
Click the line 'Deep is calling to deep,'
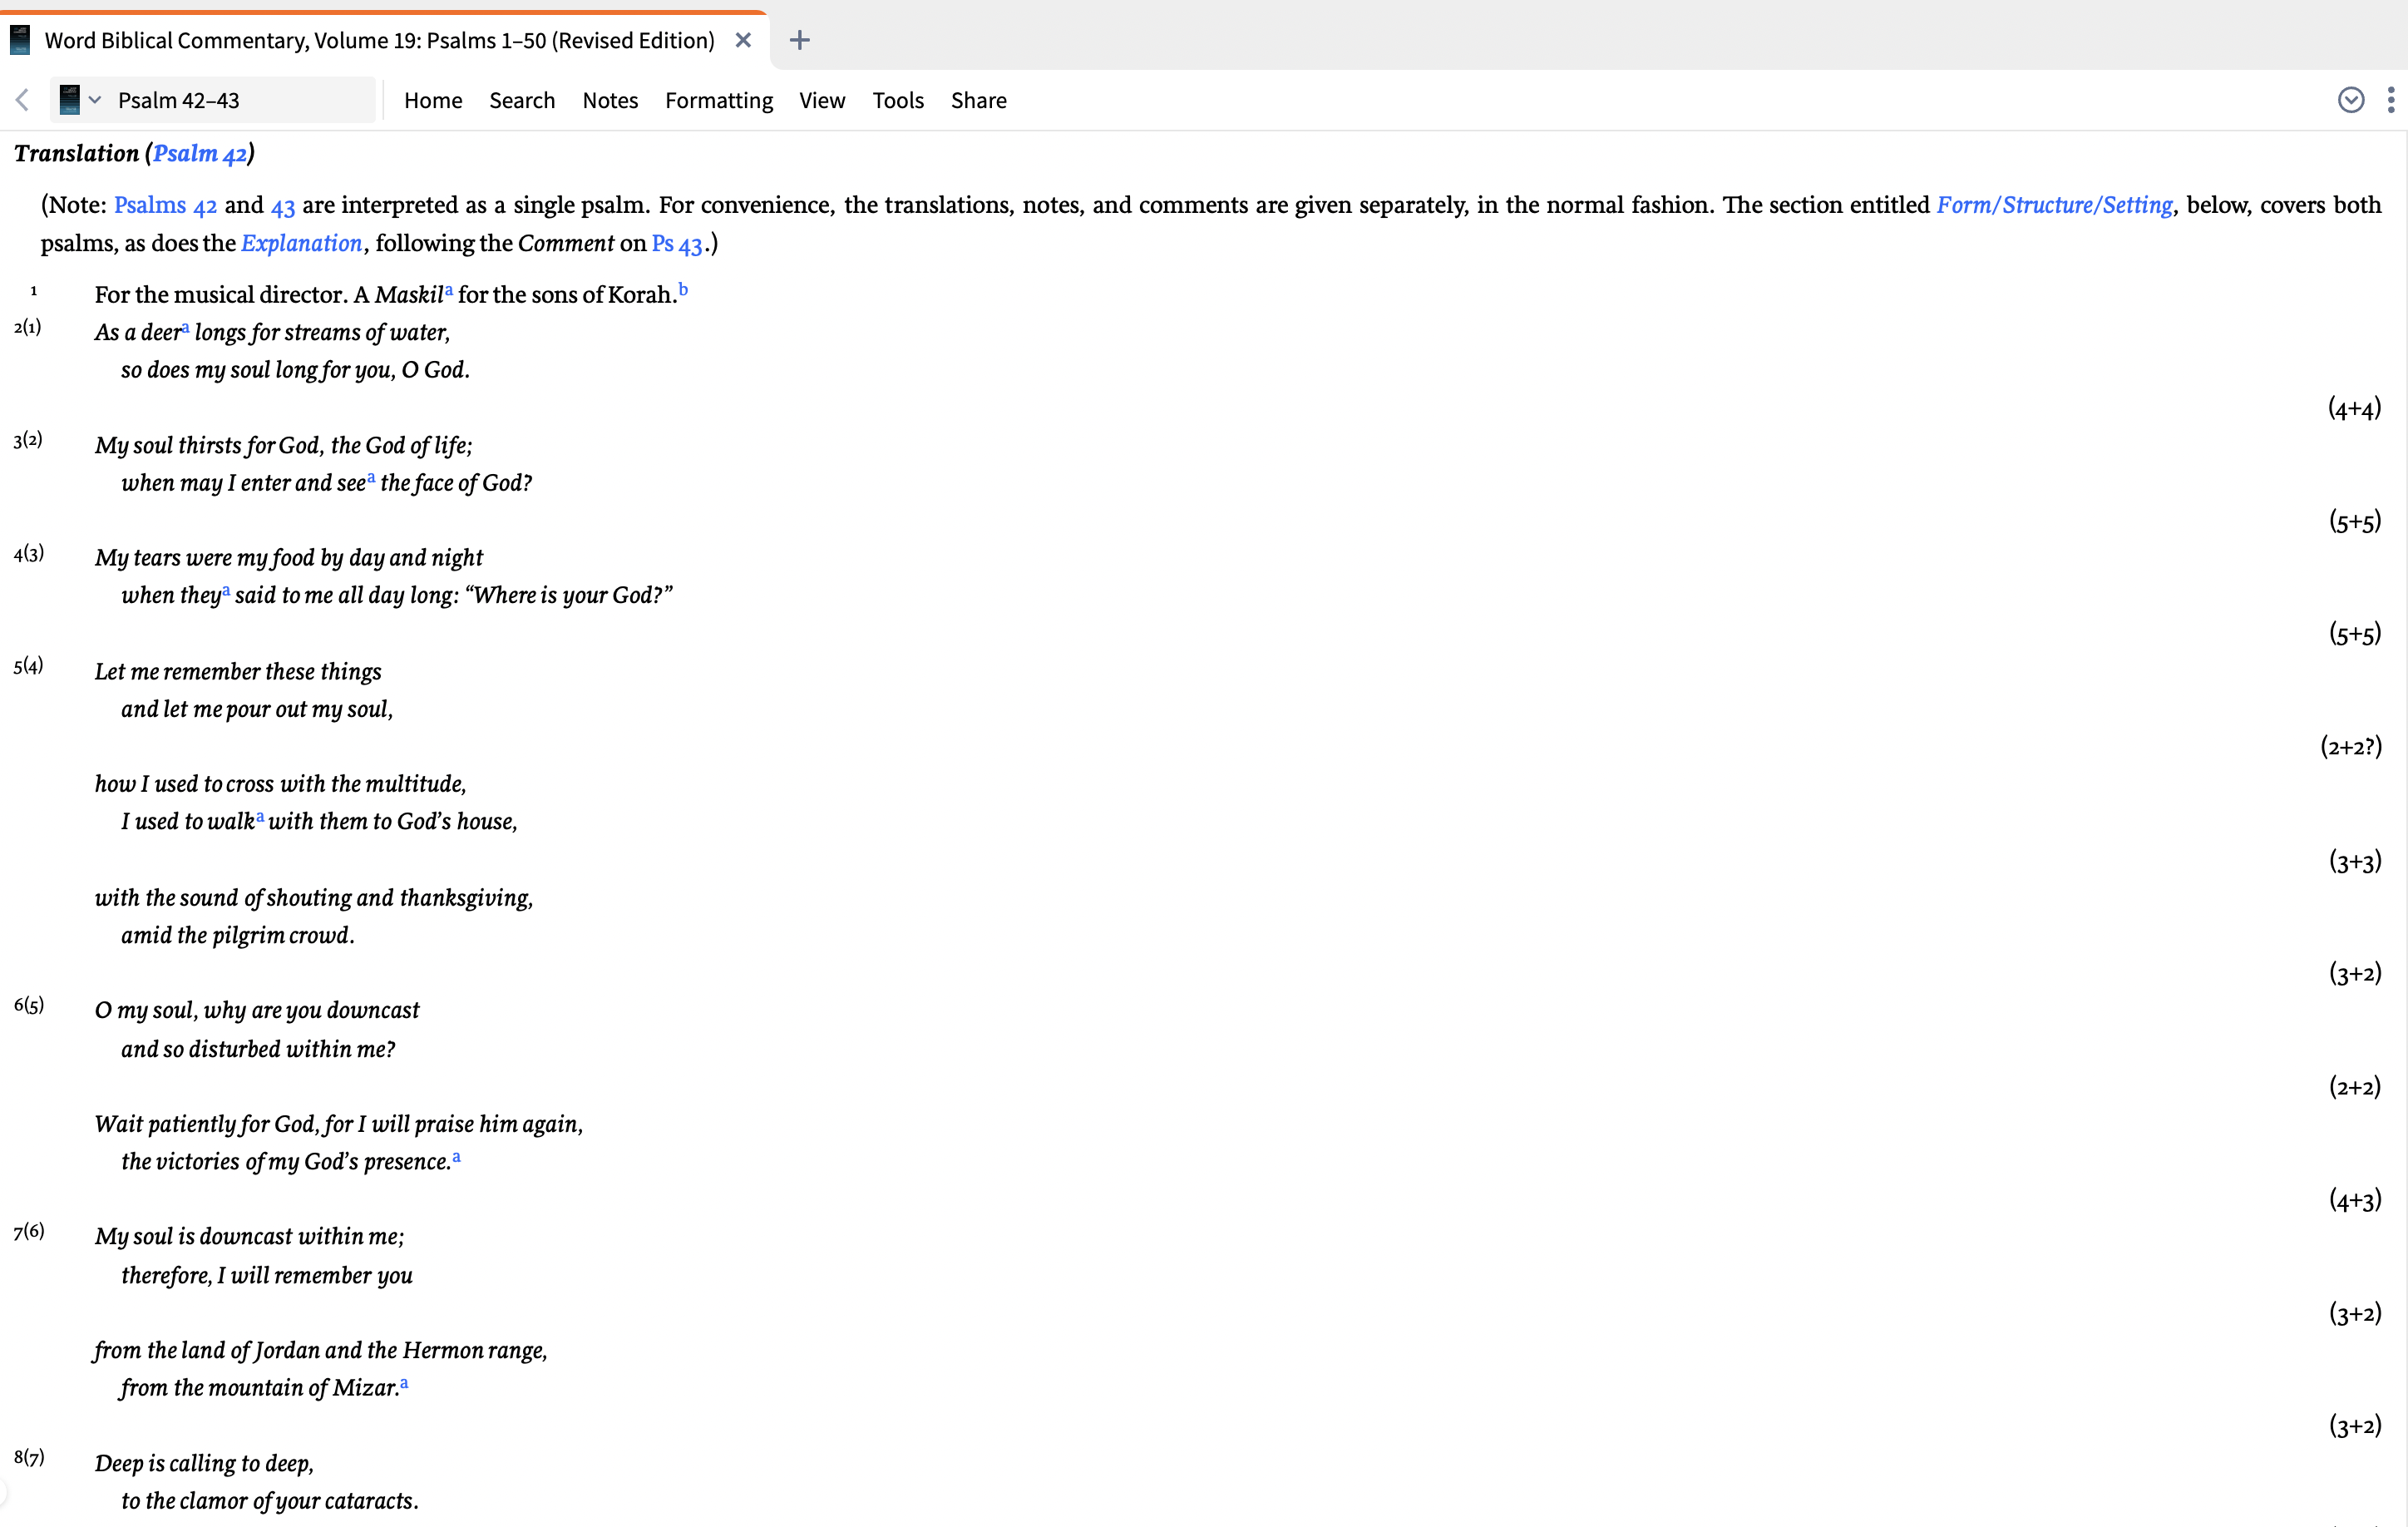pyautogui.click(x=204, y=1463)
